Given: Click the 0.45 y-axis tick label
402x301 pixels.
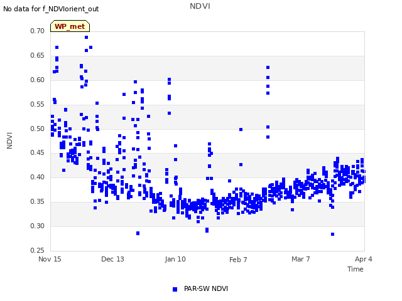Looking at the screenshot, I should coord(38,153).
